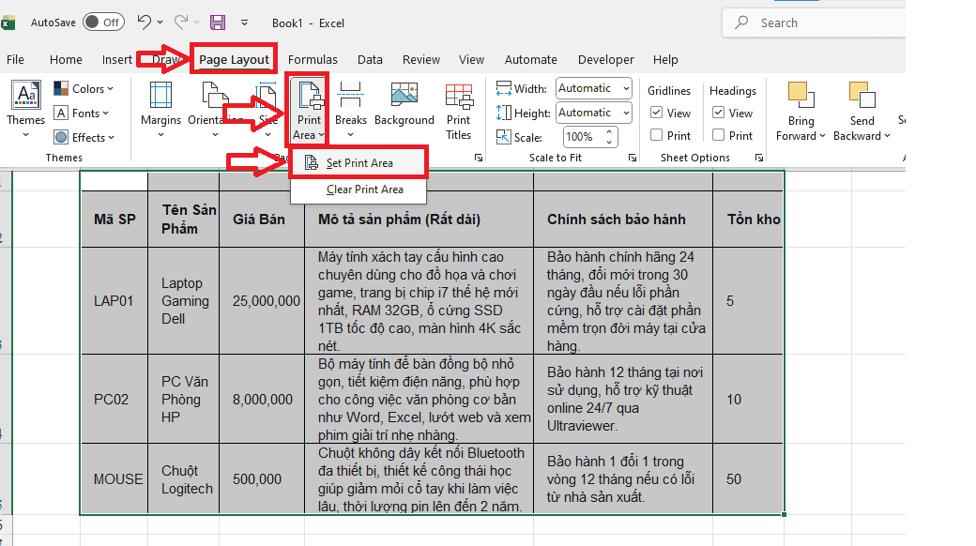Click the Breaks icon
This screenshot has height=546, width=976.
pyautogui.click(x=350, y=96)
